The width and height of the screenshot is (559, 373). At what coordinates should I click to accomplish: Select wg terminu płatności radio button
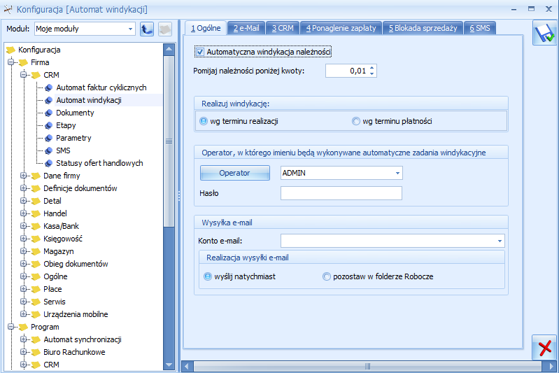(356, 121)
